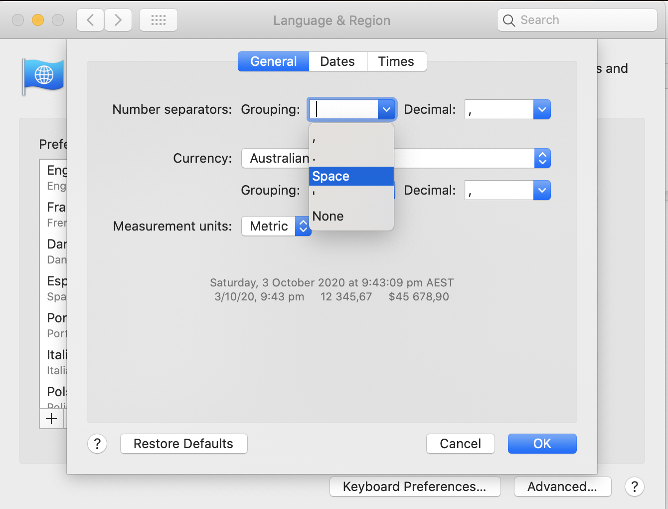
Task: Click the "Measurement units:" label
Action: (172, 226)
